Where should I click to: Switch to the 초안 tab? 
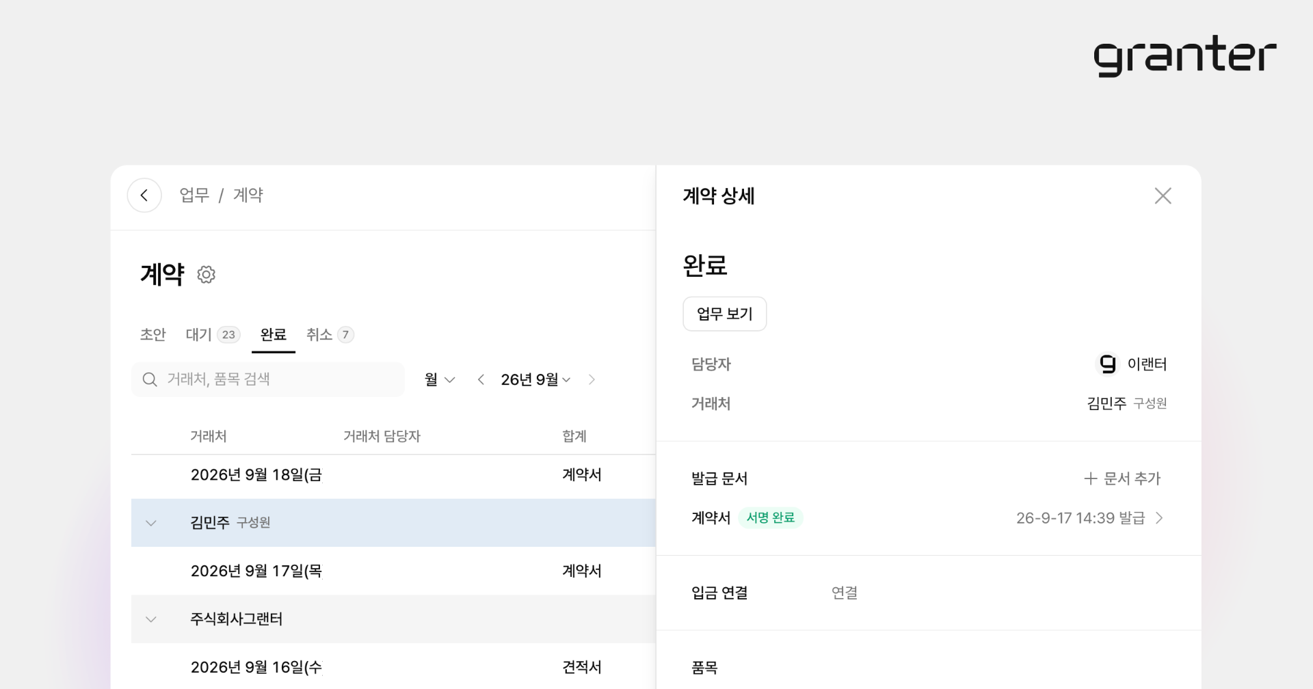152,334
